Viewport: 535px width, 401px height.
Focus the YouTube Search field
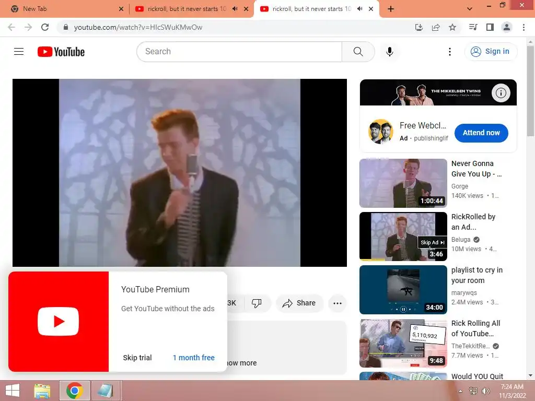click(x=239, y=52)
